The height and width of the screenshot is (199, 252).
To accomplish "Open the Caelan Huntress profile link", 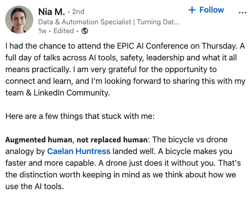I will pos(79,151).
